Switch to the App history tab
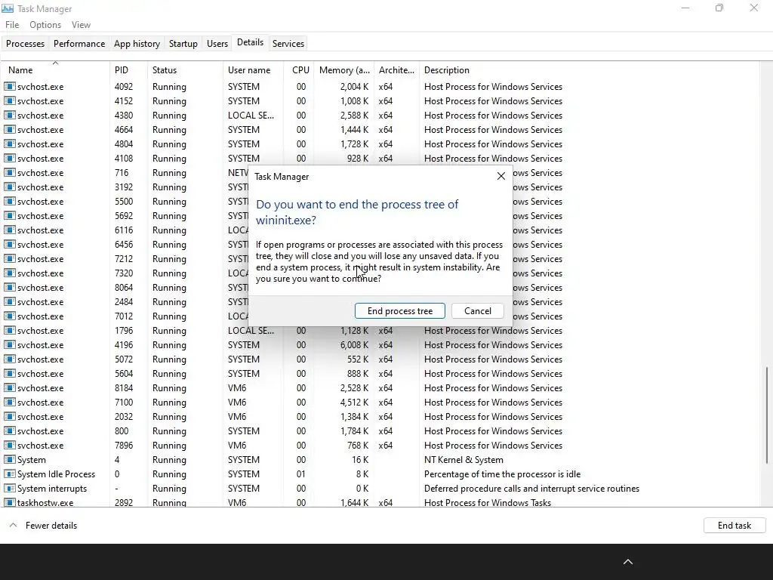Image resolution: width=773 pixels, height=580 pixels. point(137,43)
